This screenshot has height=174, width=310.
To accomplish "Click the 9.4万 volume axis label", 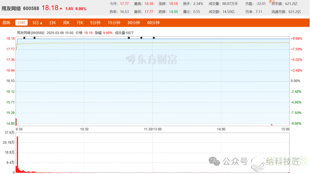I will [10, 163].
